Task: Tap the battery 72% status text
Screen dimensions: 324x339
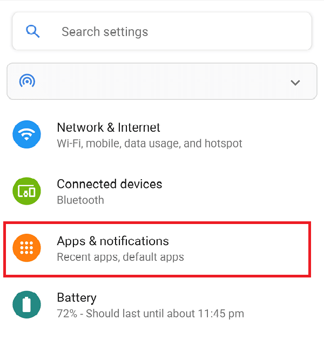Action: pos(150,314)
